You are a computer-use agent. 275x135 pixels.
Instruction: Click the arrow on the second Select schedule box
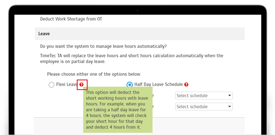pos(229,107)
